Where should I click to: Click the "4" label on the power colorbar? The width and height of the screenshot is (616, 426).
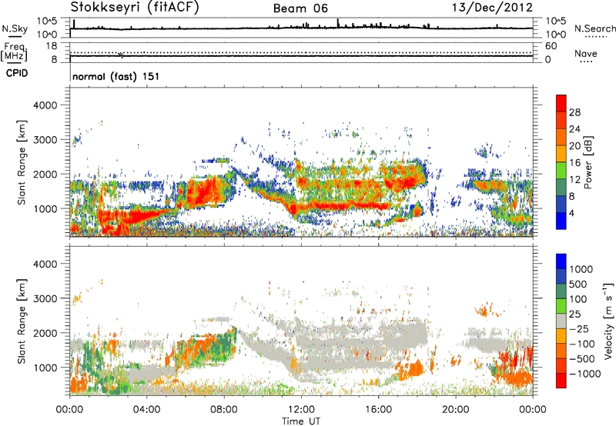(x=571, y=213)
